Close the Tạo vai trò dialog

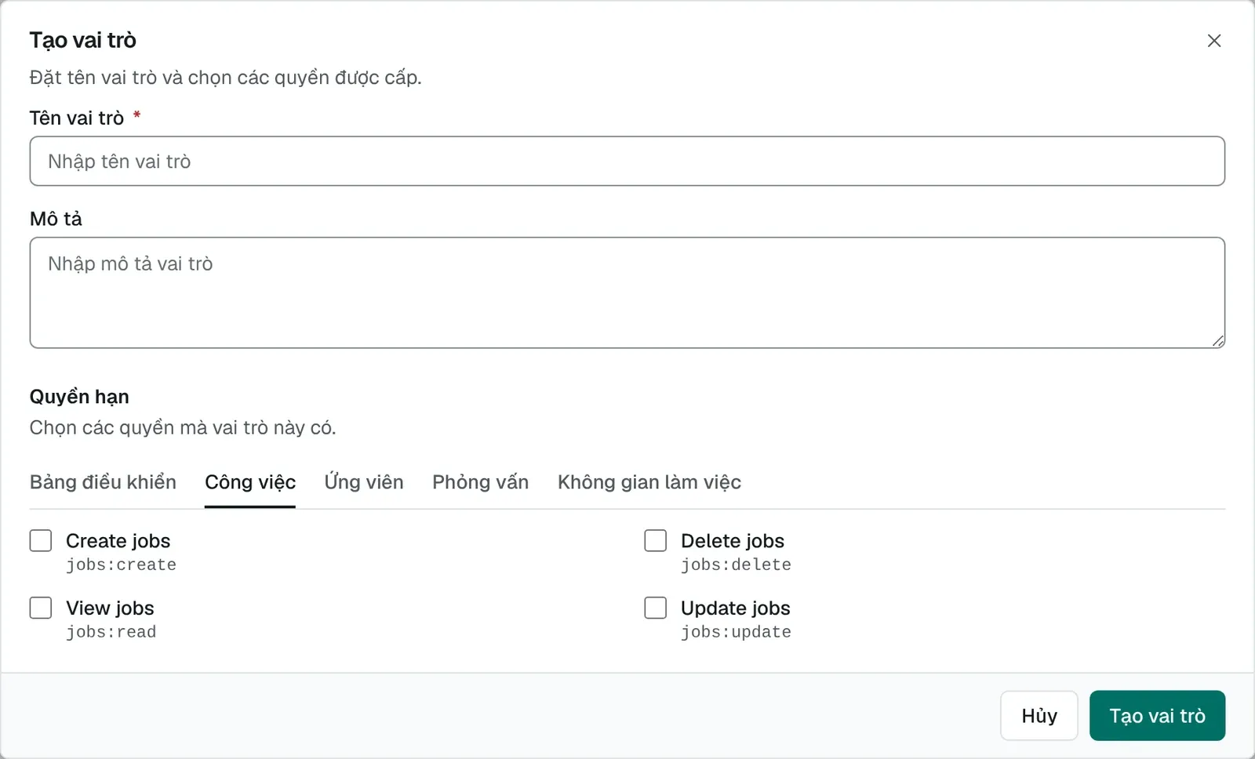[1214, 41]
